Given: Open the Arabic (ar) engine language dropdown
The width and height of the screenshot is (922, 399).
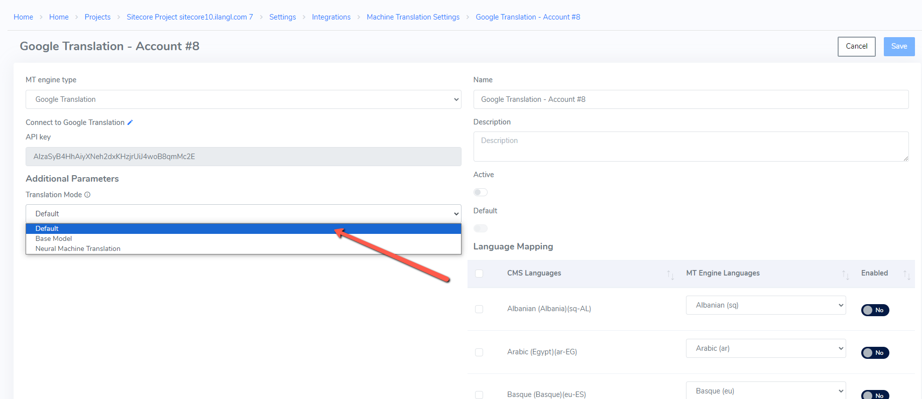Looking at the screenshot, I should click(766, 348).
